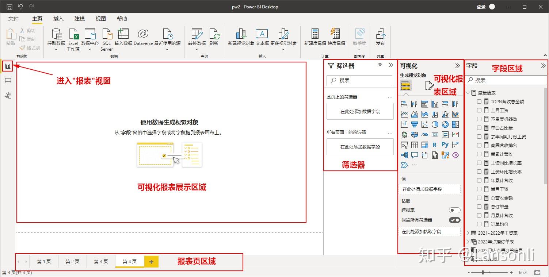
Task: Check the TOPN营收总金额 field
Action: coord(479,101)
